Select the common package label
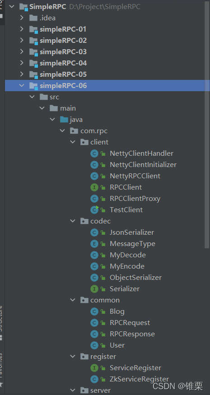This screenshot has height=395, width=210. 105,300
